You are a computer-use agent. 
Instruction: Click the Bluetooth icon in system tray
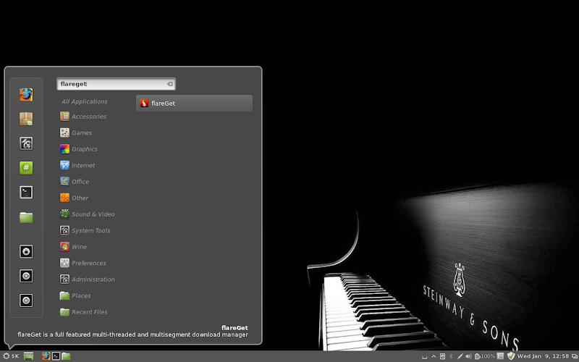pyautogui.click(x=451, y=356)
